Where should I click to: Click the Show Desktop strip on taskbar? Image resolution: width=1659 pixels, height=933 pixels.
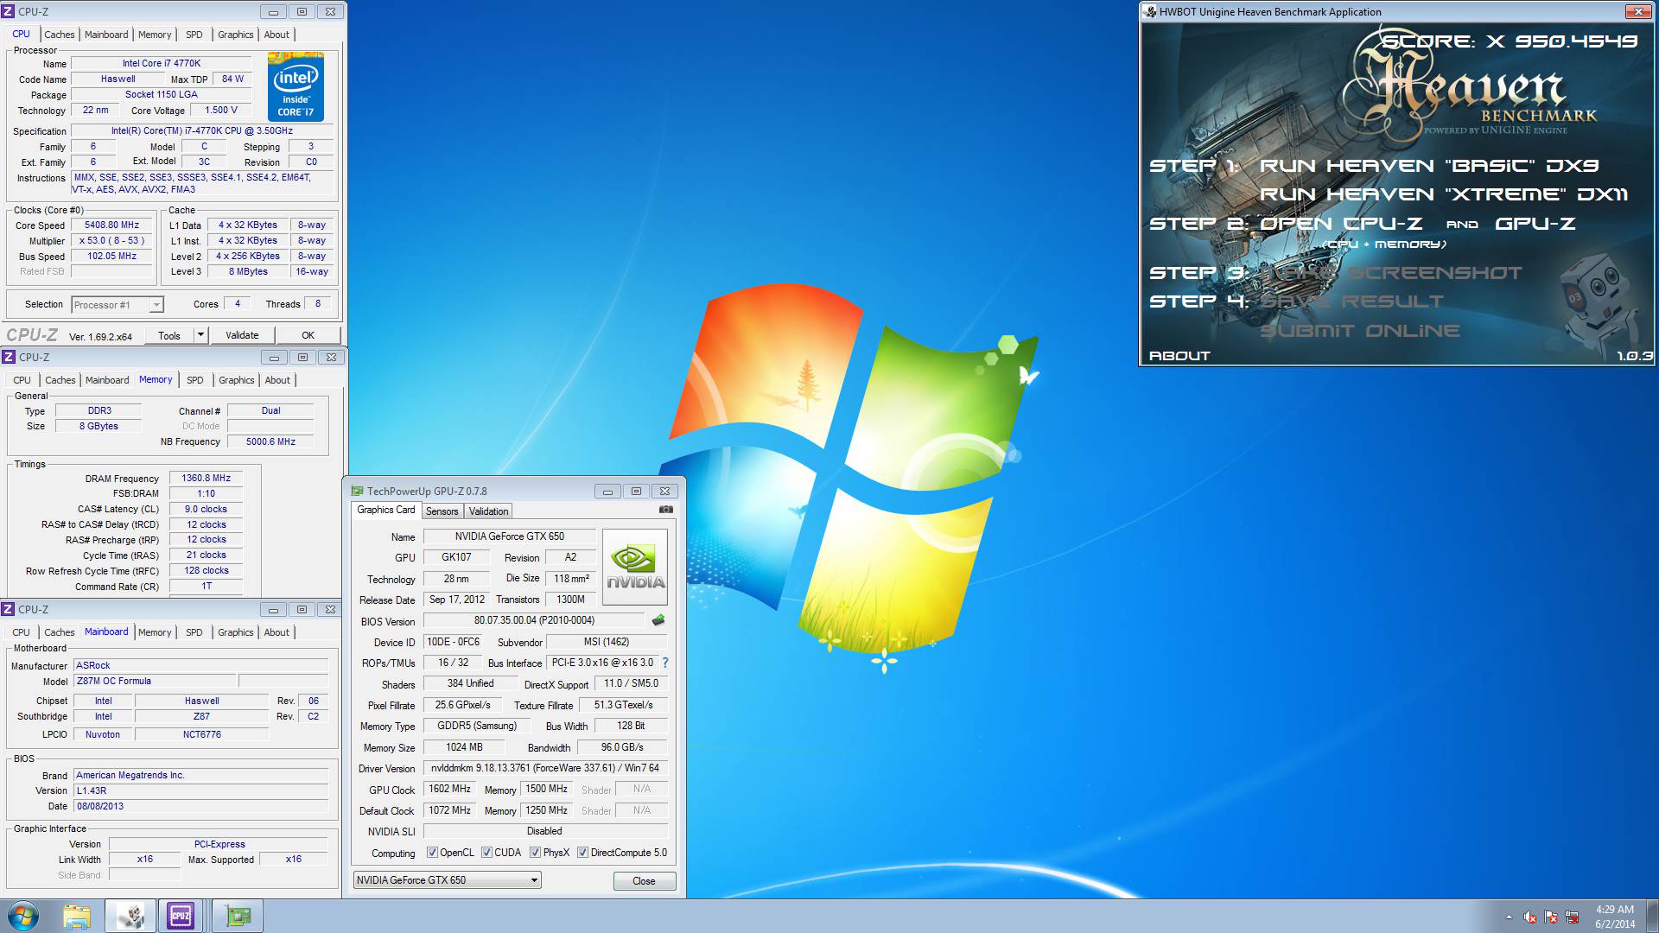1652,916
